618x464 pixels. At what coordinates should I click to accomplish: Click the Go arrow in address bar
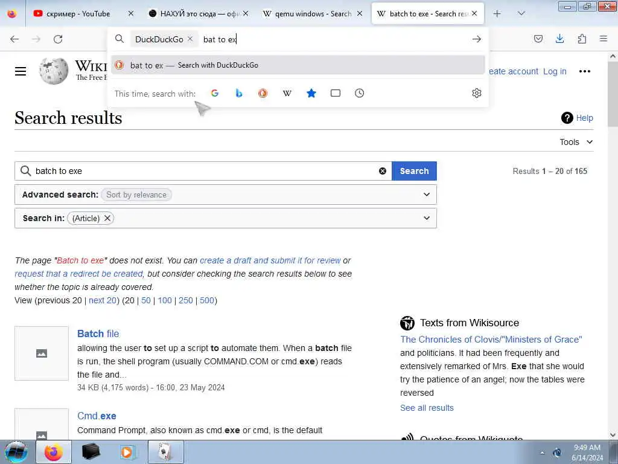pos(477,39)
